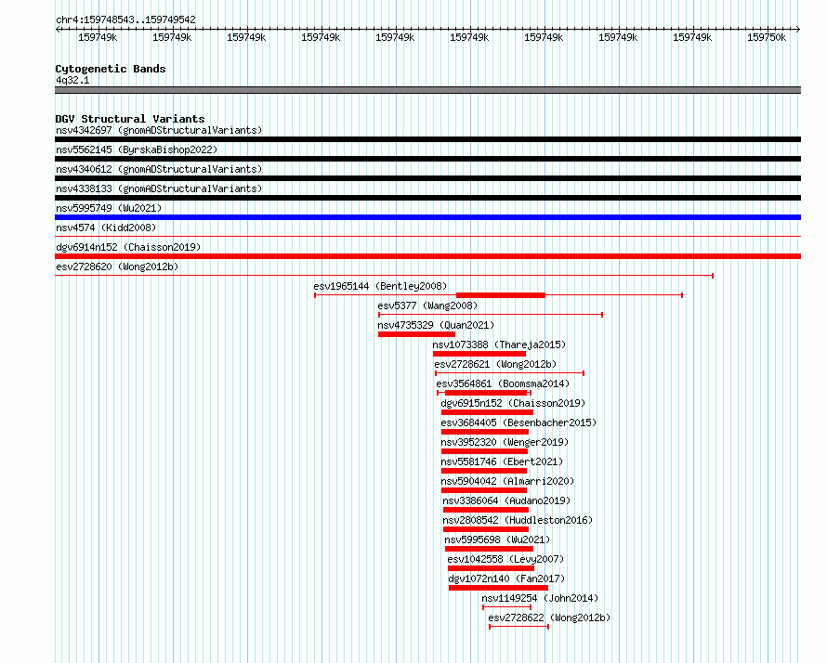Image resolution: width=827 pixels, height=663 pixels.
Task: Click the nsv5995749 Wu2021 label
Action: (109, 208)
